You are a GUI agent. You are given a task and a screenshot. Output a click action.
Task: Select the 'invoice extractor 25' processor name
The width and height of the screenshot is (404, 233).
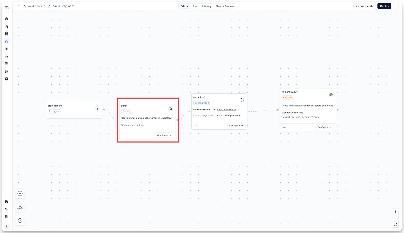pos(204,110)
